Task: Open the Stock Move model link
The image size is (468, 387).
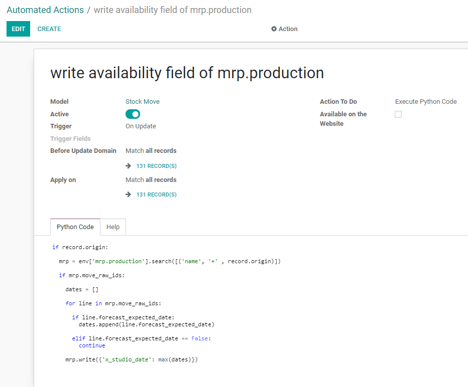Action: point(143,102)
